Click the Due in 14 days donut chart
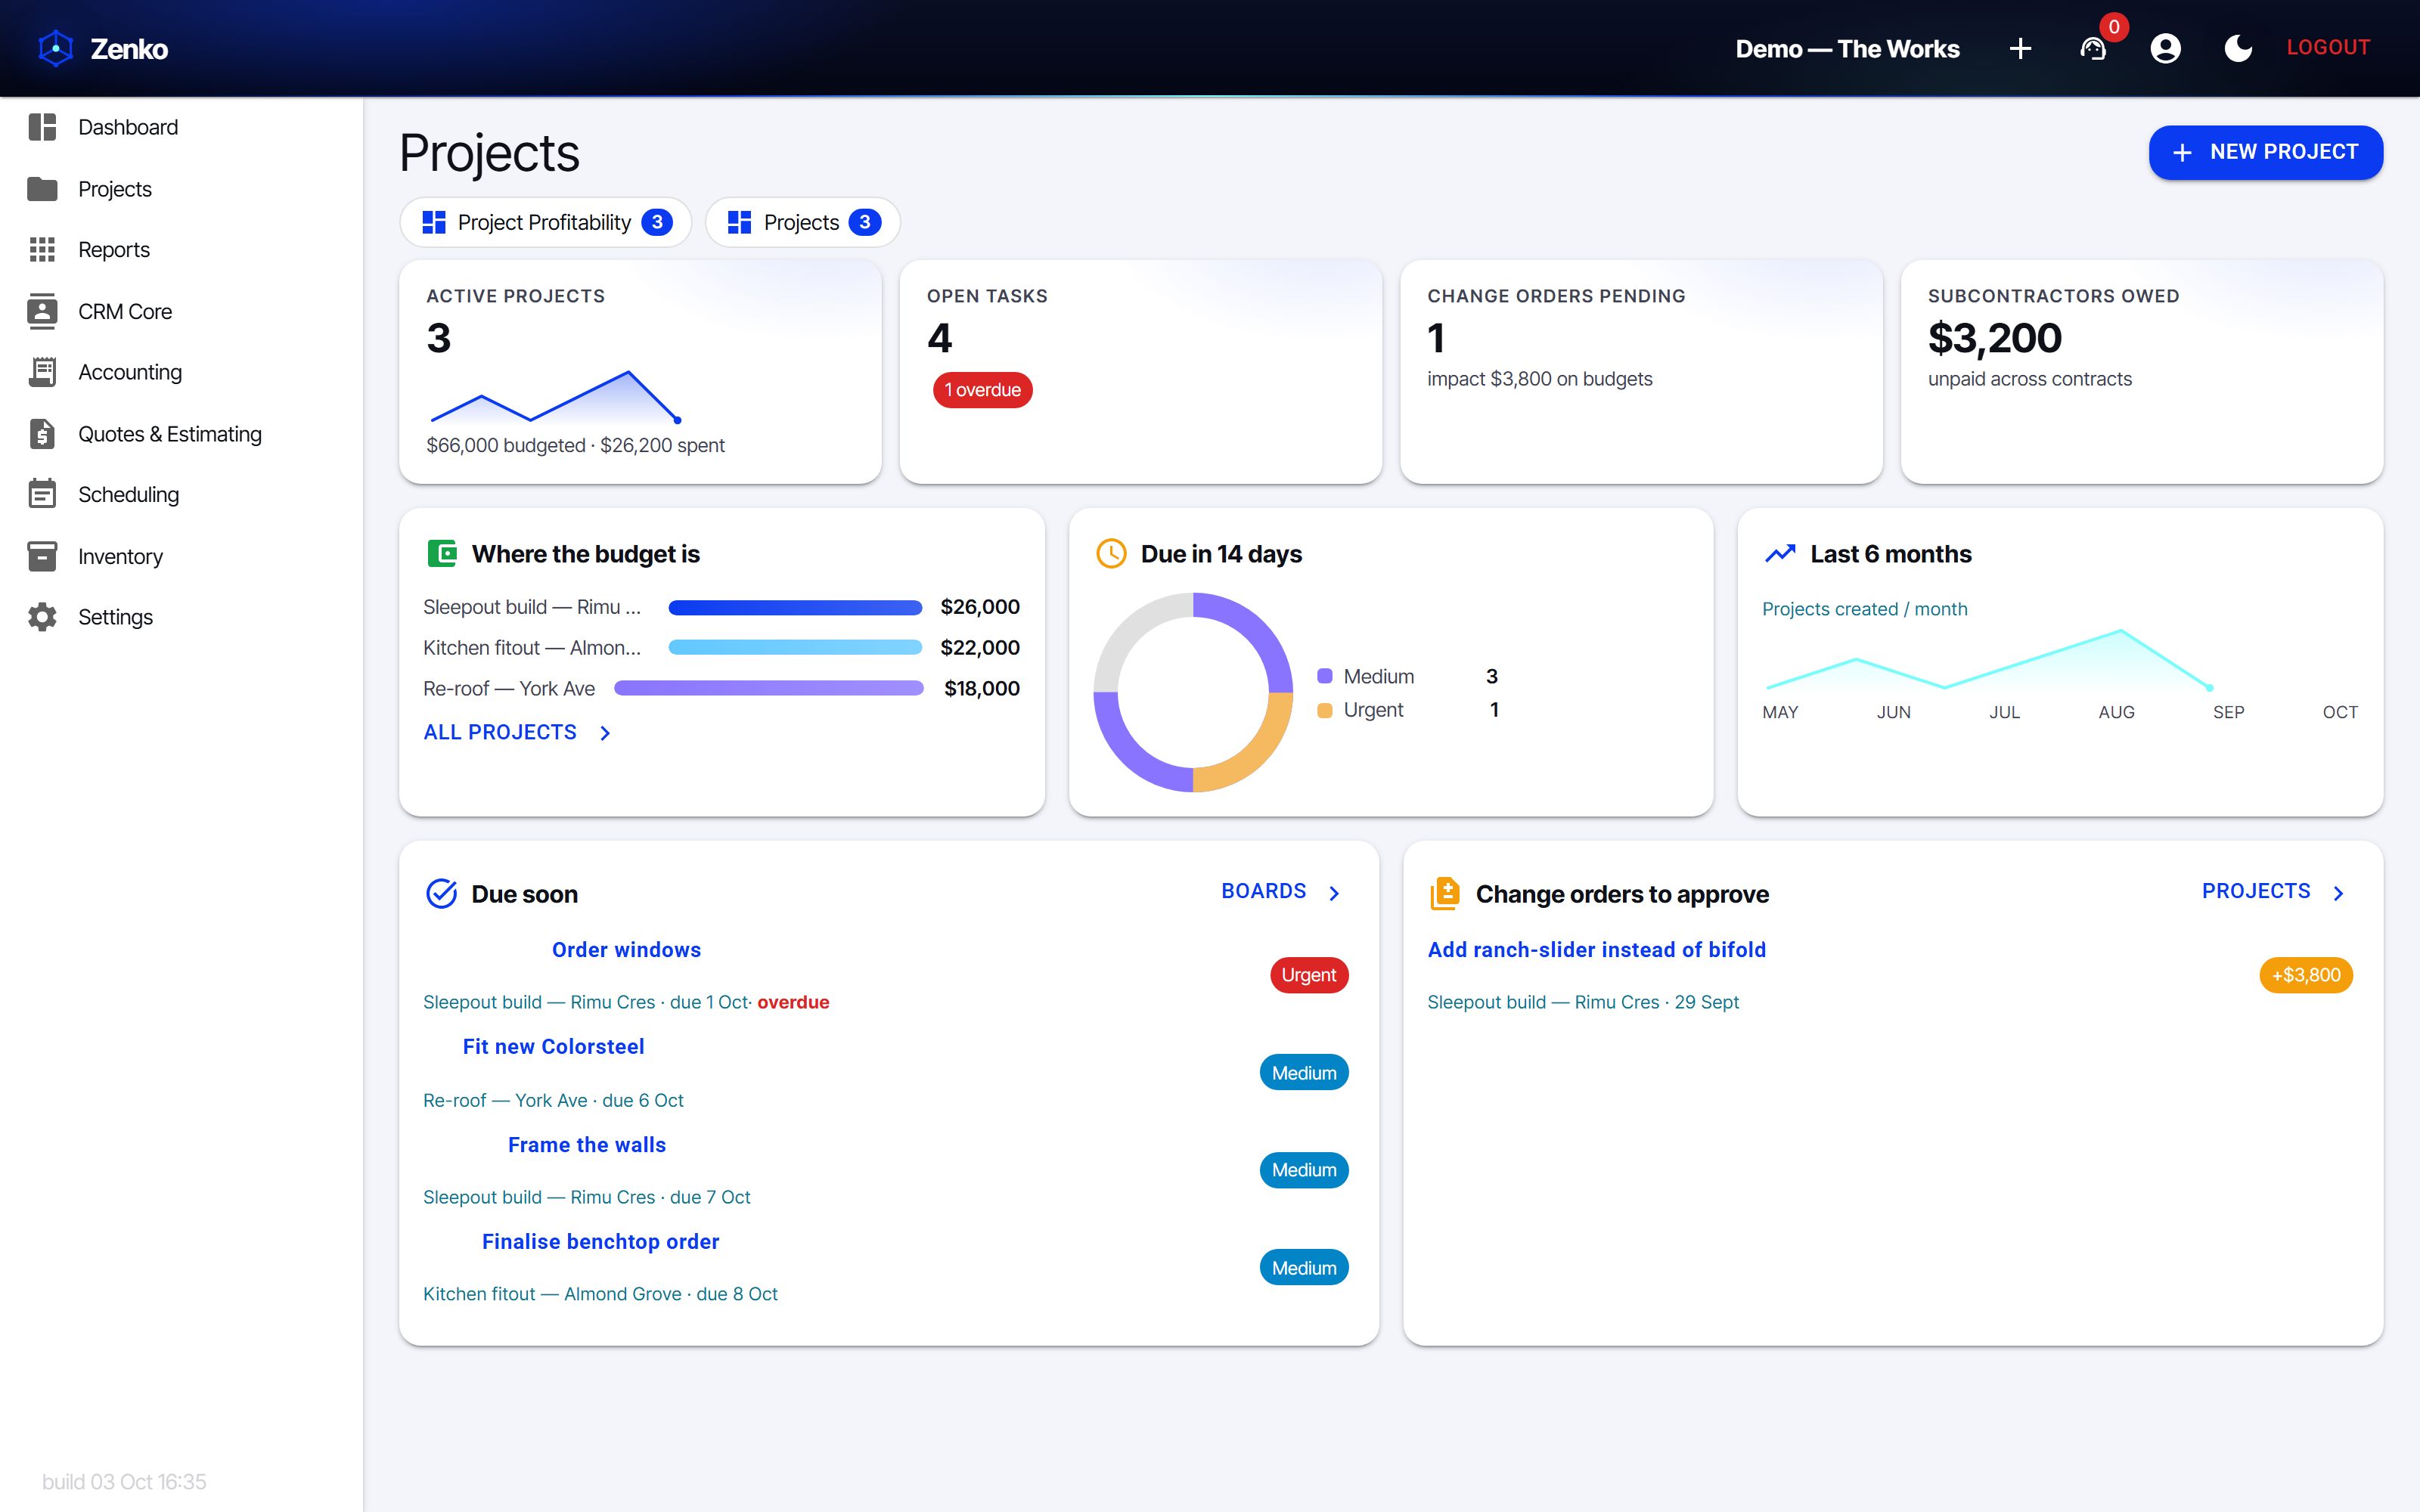This screenshot has width=2420, height=1512. (x=1193, y=692)
